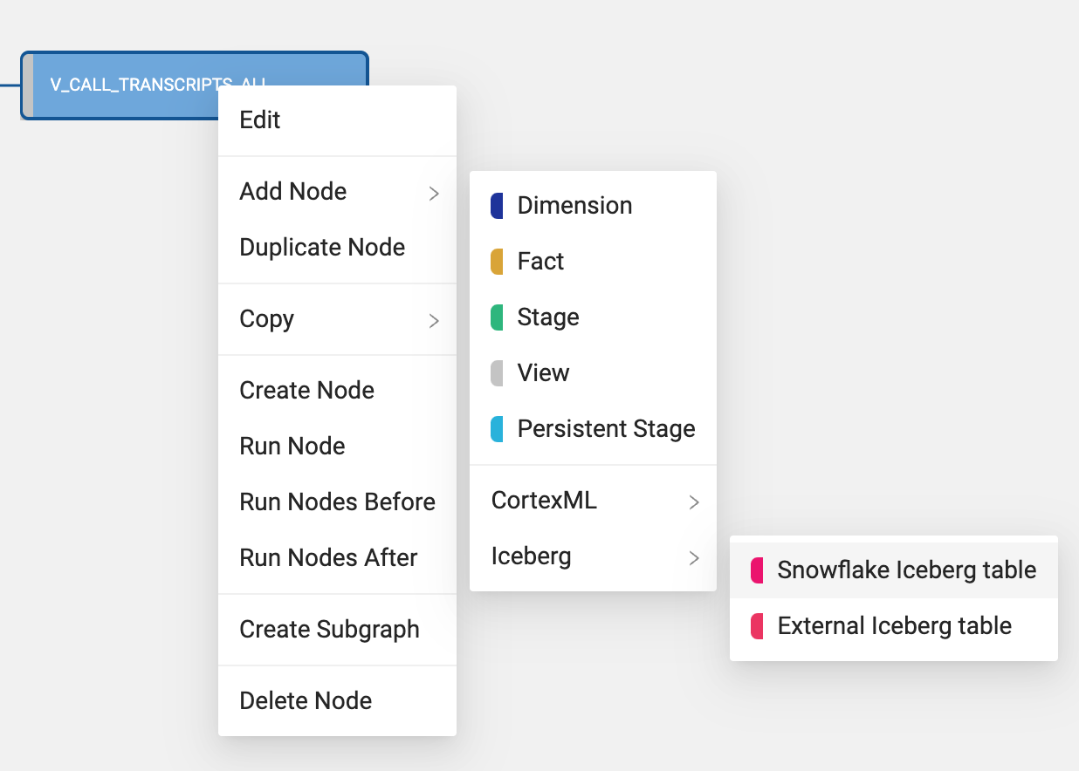Click the gray View node type icon

pos(497,373)
